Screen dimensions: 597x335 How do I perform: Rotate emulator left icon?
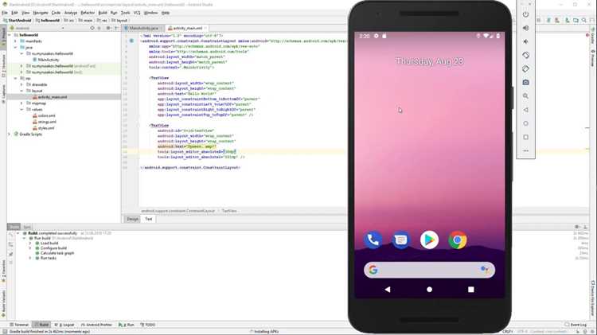click(525, 55)
